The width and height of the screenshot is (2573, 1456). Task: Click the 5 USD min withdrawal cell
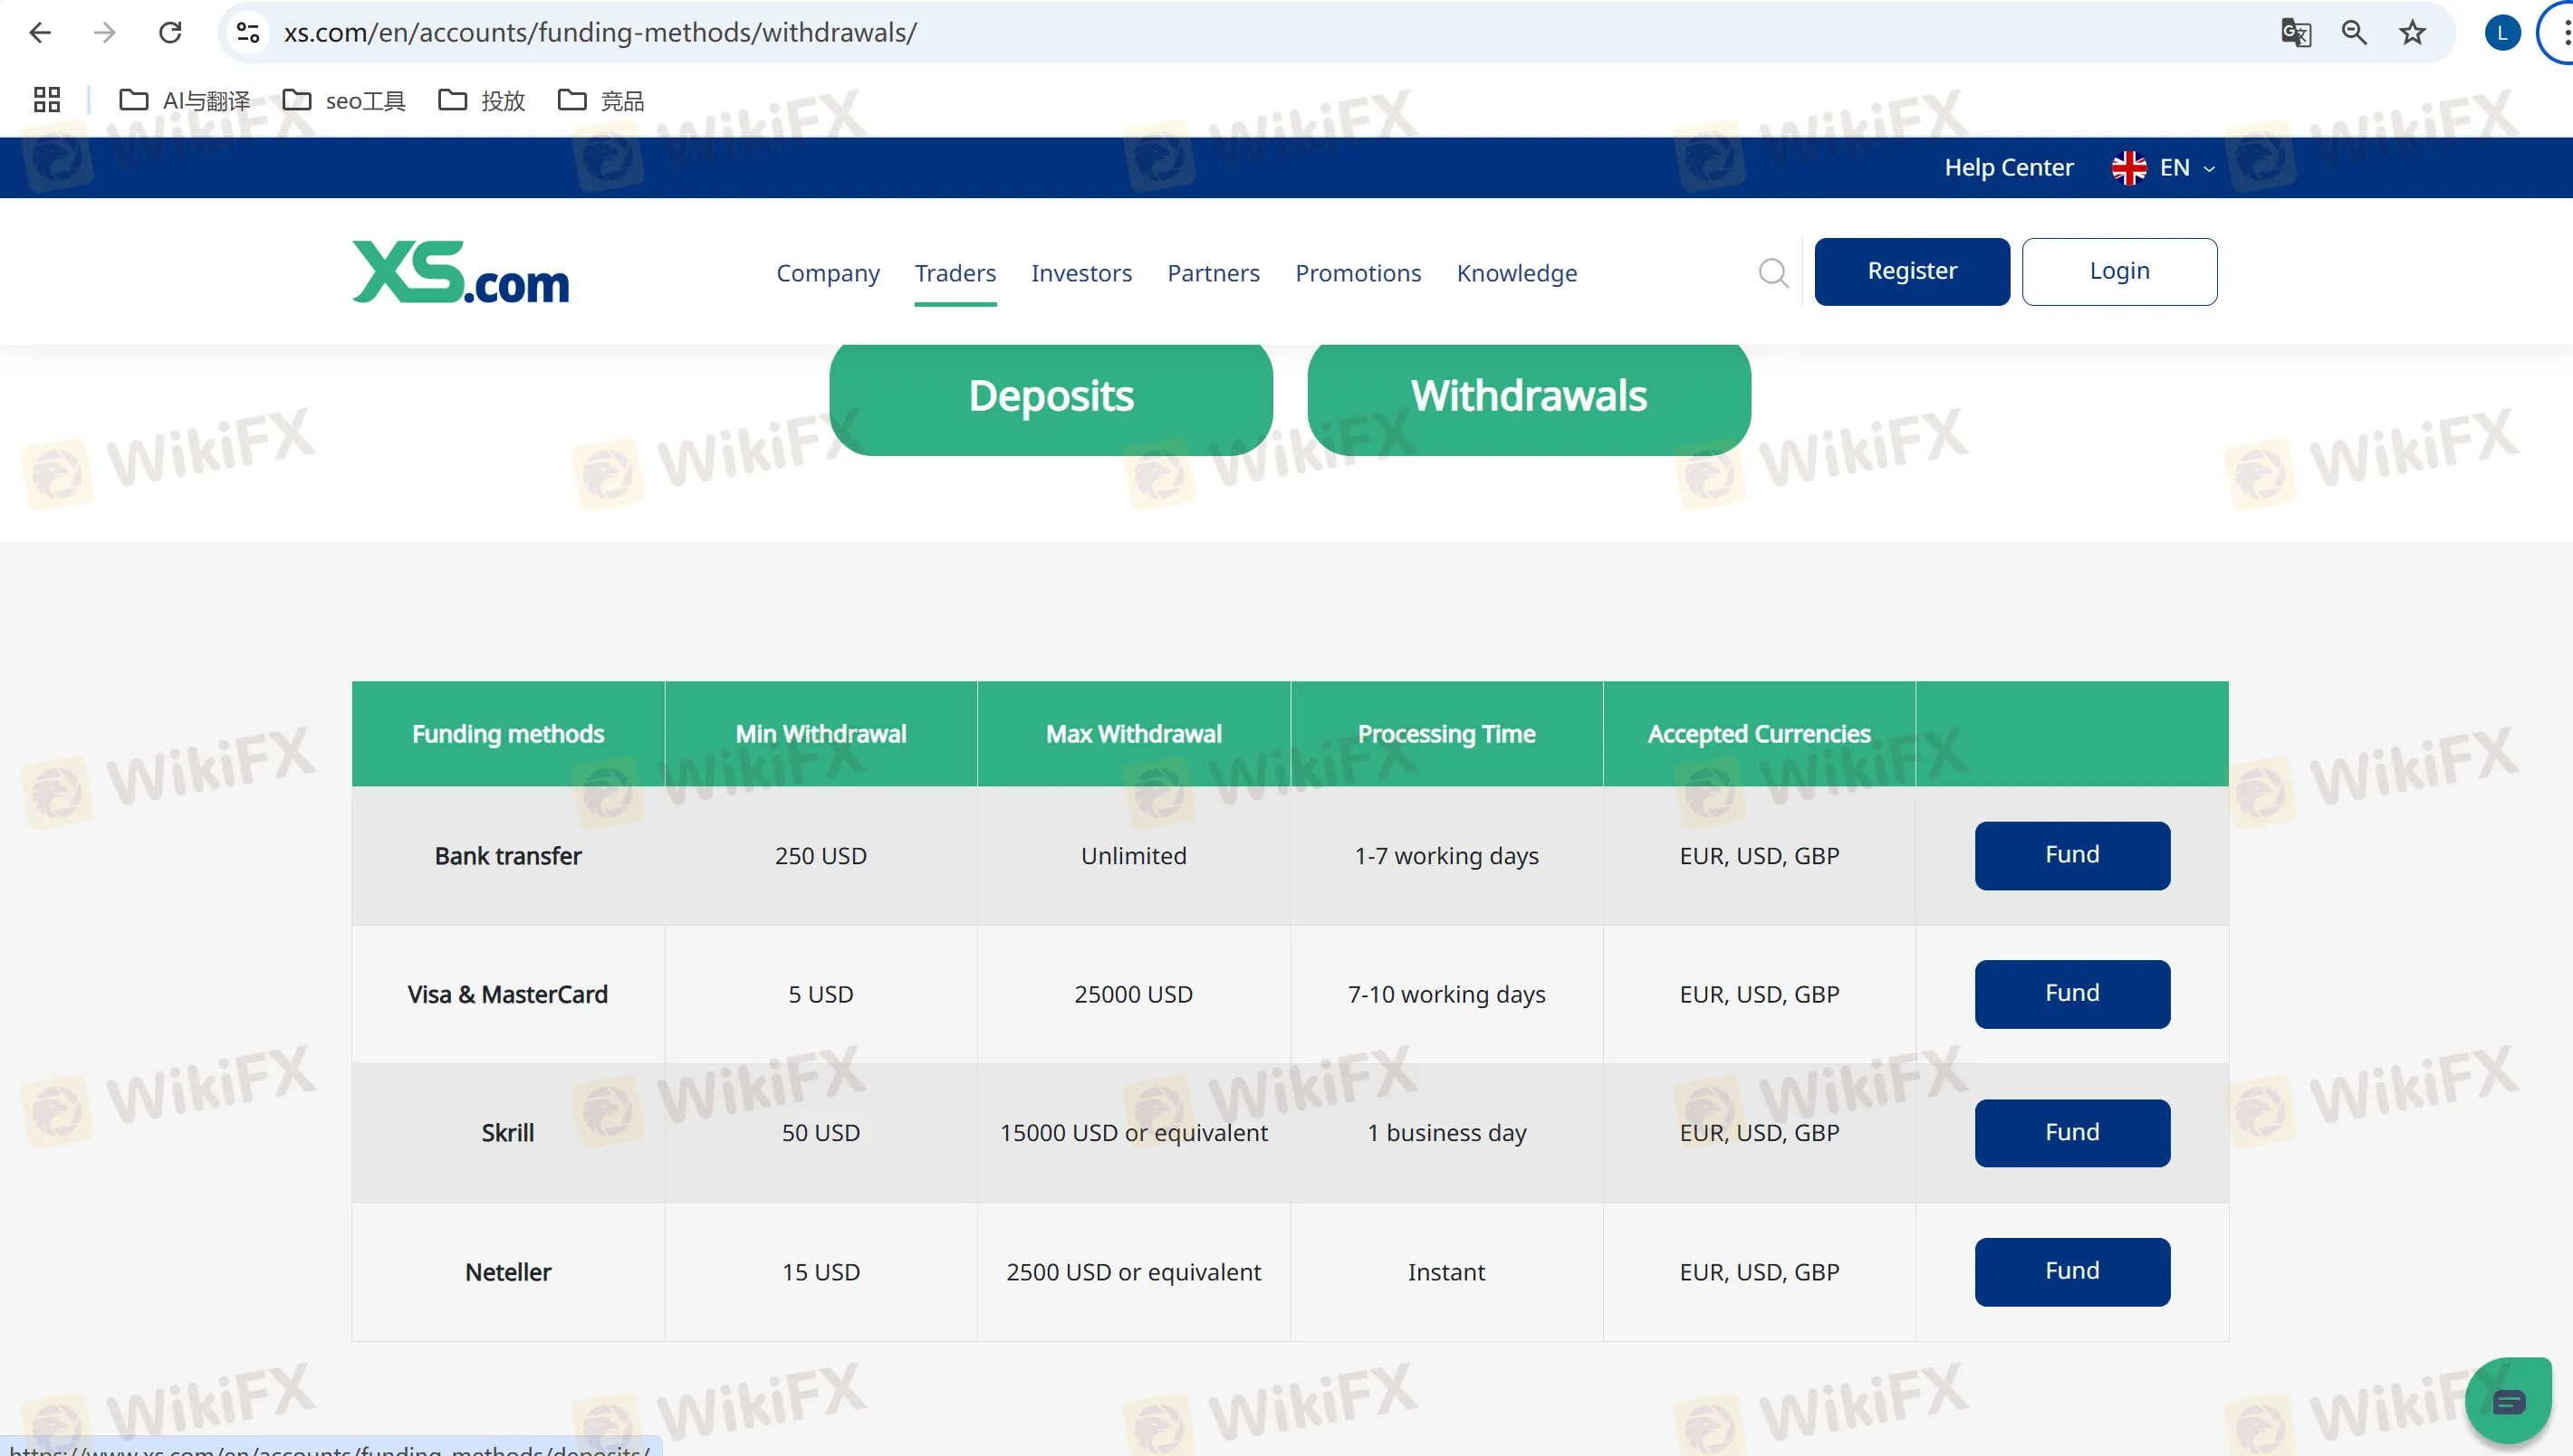pyautogui.click(x=821, y=994)
